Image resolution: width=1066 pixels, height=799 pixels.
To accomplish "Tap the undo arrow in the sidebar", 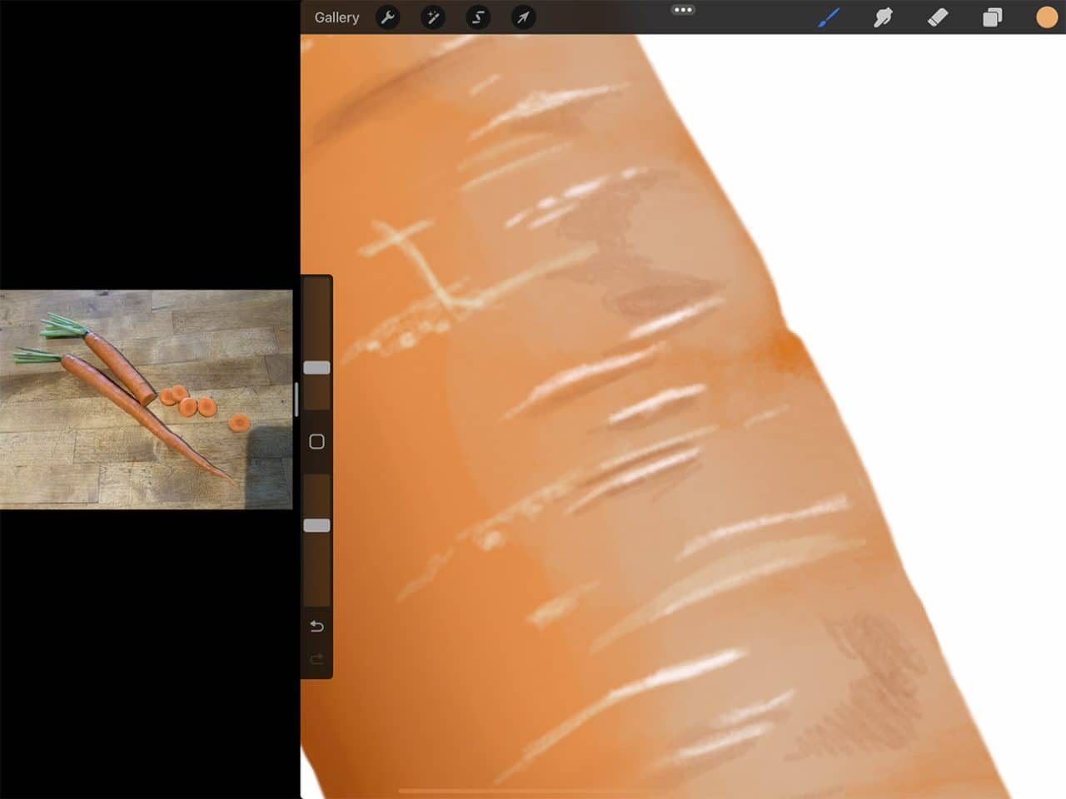I will coord(316,626).
